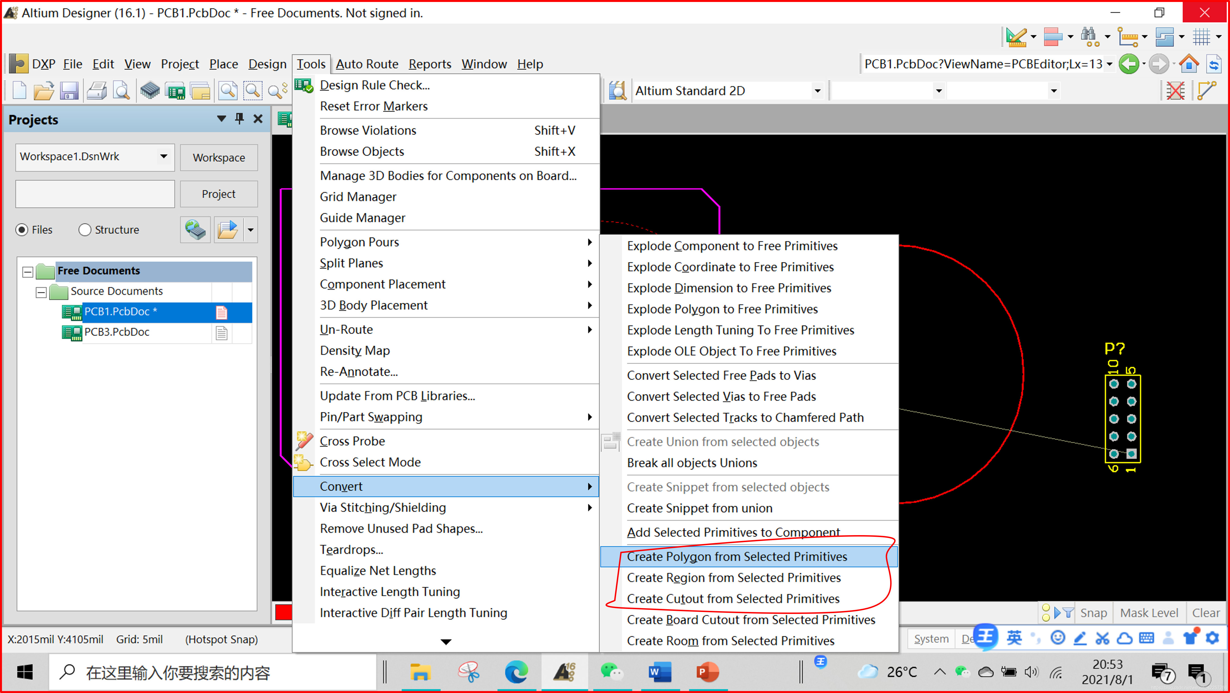The width and height of the screenshot is (1230, 693).
Task: Open the Workspace1.DsnWrk dropdown
Action: [164, 156]
